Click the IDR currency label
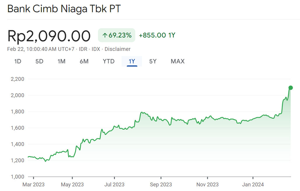Image resolution: width=300 pixels, height=191 pixels. coord(83,49)
